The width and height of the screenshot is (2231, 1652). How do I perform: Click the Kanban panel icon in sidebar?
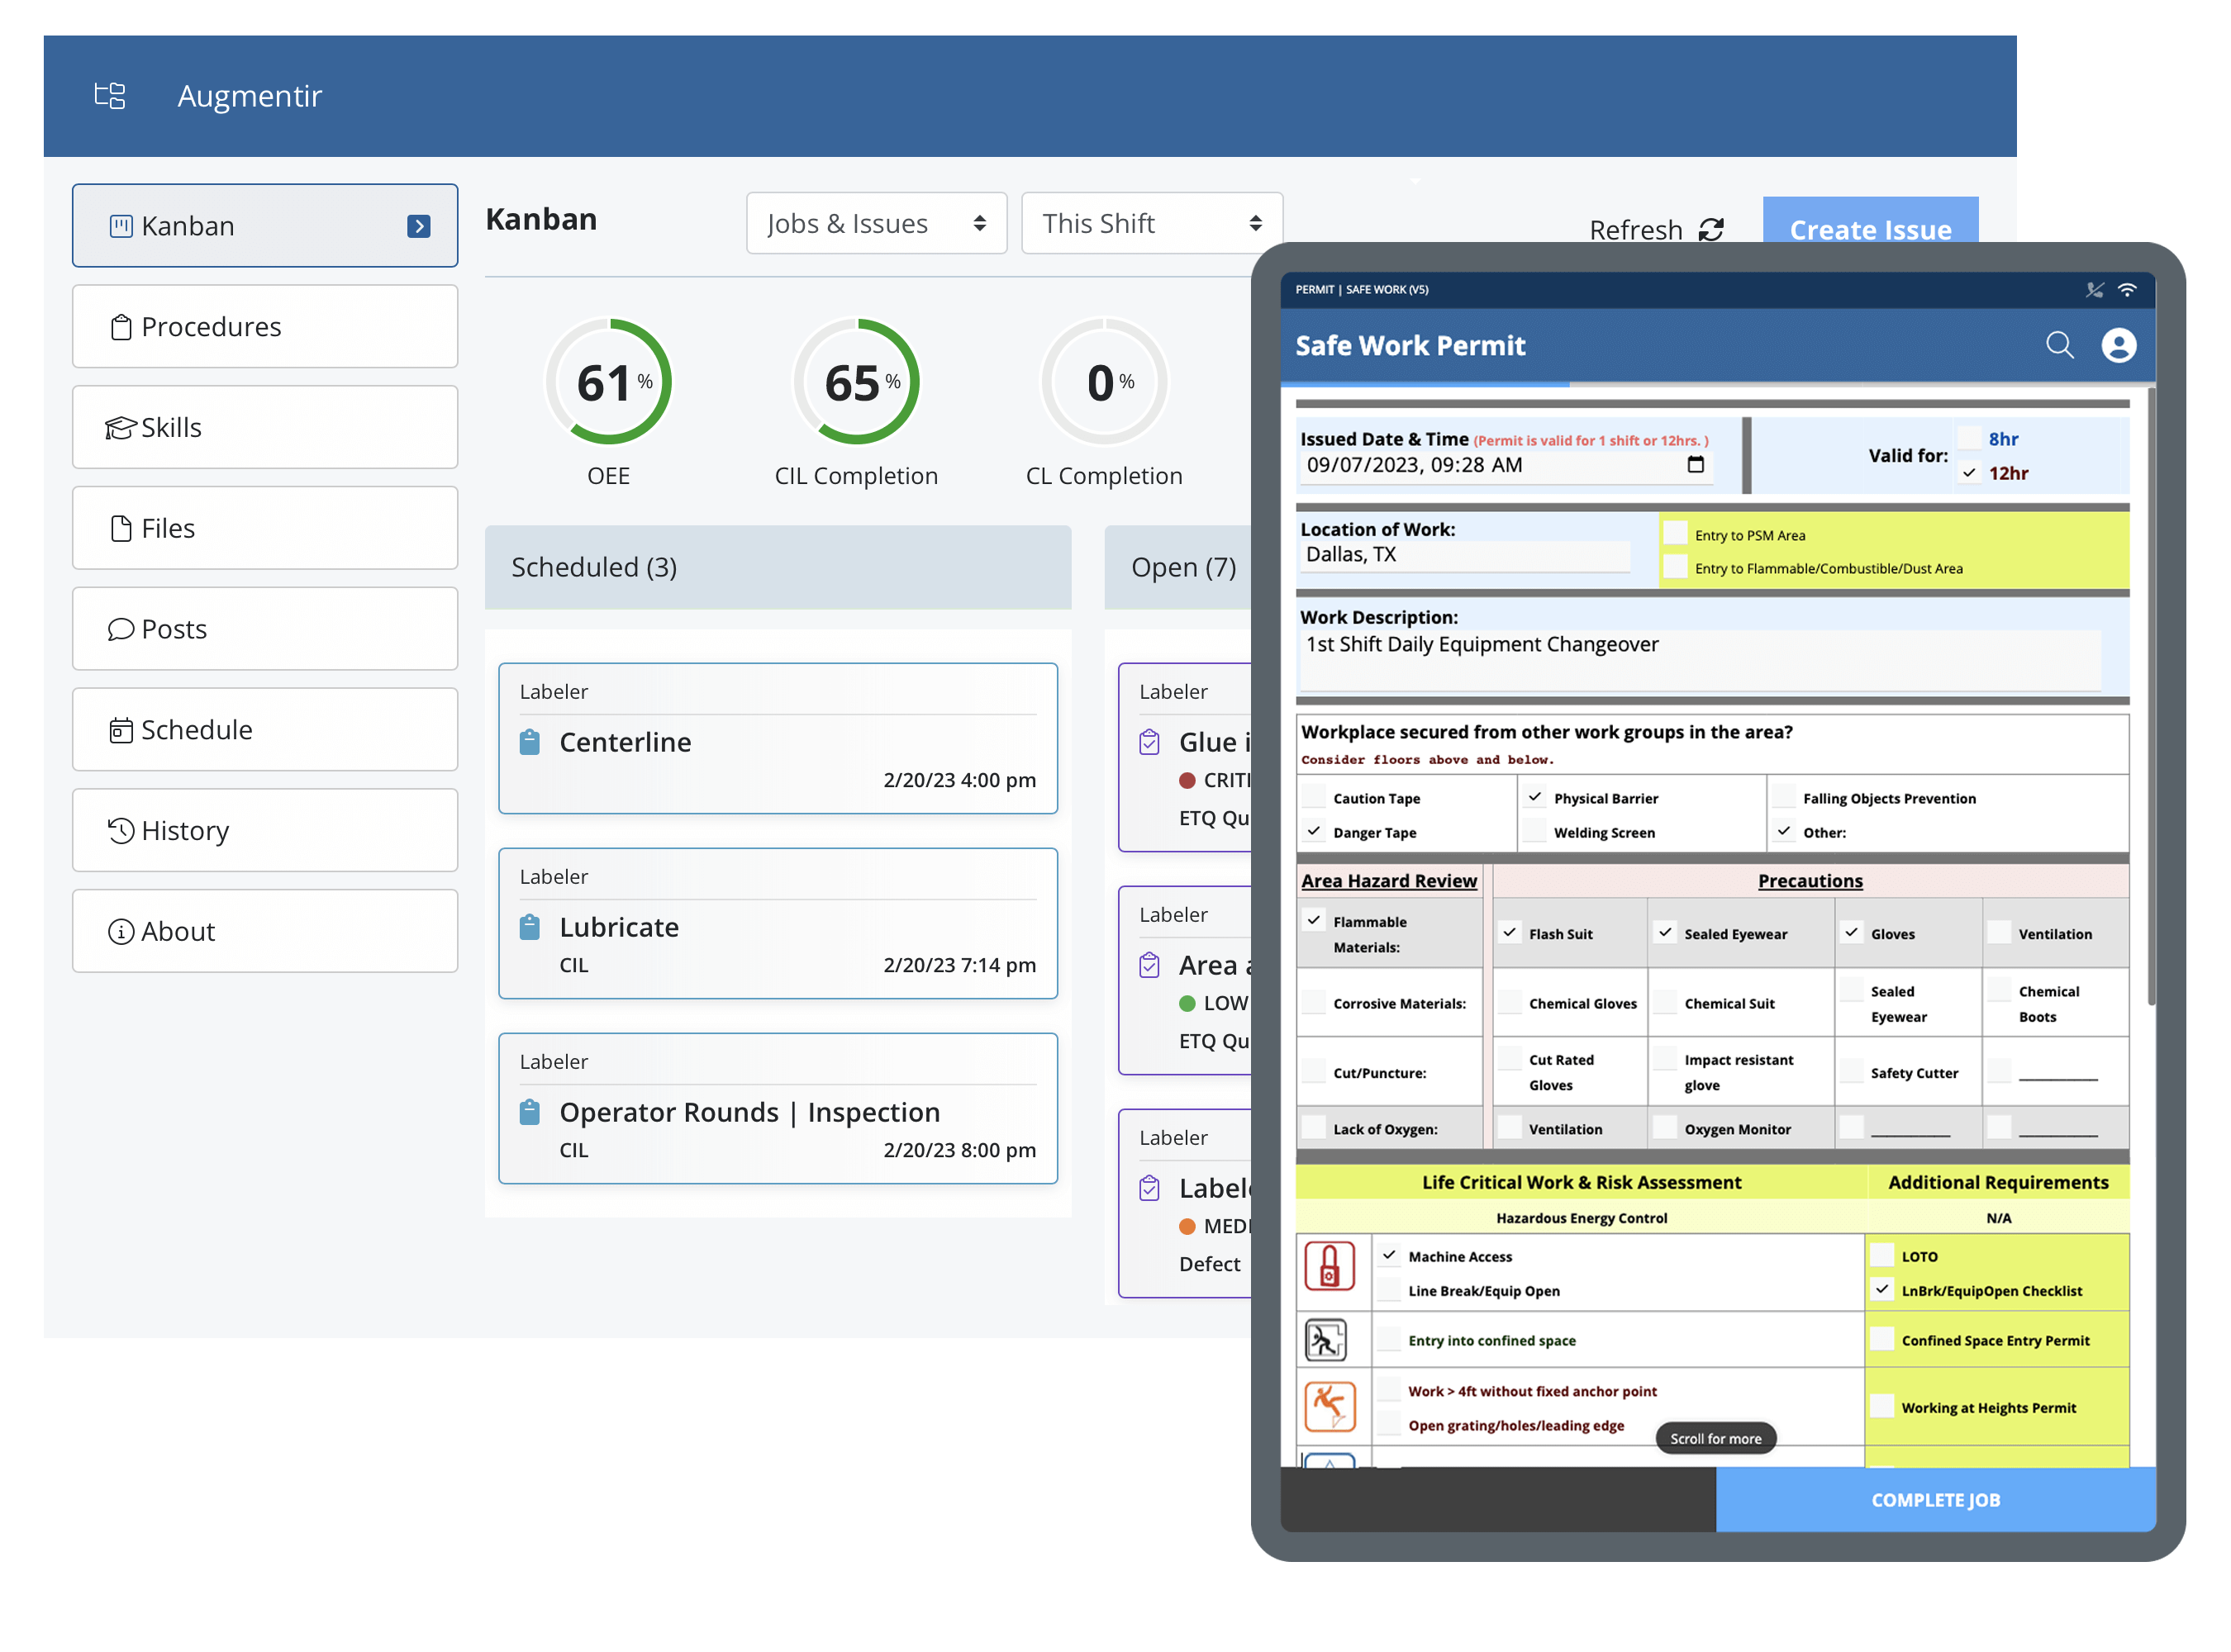coord(121,225)
